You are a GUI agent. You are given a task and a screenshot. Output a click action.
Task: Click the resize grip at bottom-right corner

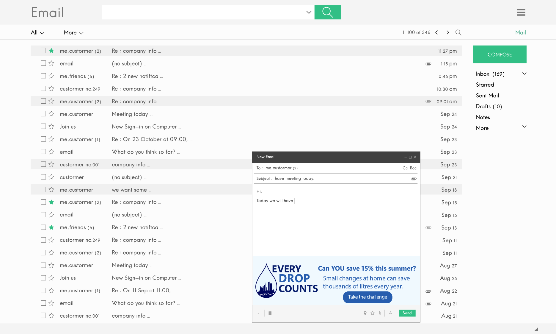pos(536,329)
